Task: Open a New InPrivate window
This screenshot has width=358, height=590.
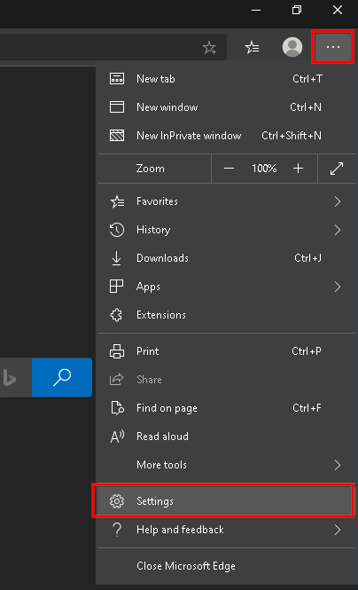Action: click(x=227, y=136)
